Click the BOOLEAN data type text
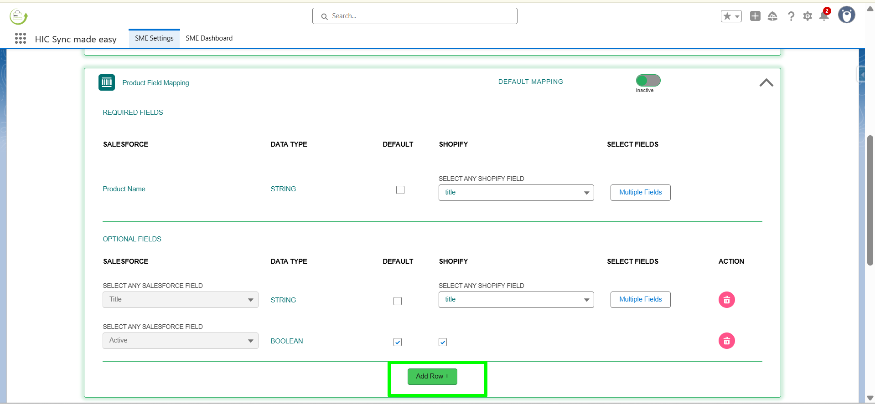The height and width of the screenshot is (404, 875). point(287,341)
